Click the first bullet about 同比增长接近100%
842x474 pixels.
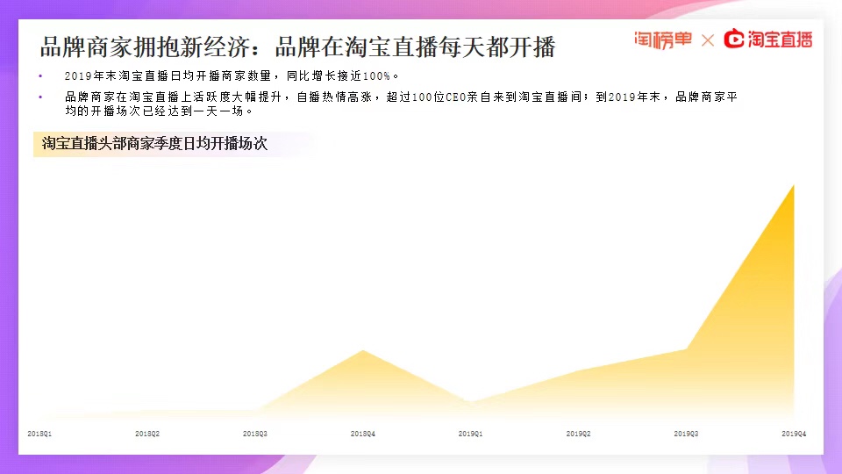tap(232, 76)
